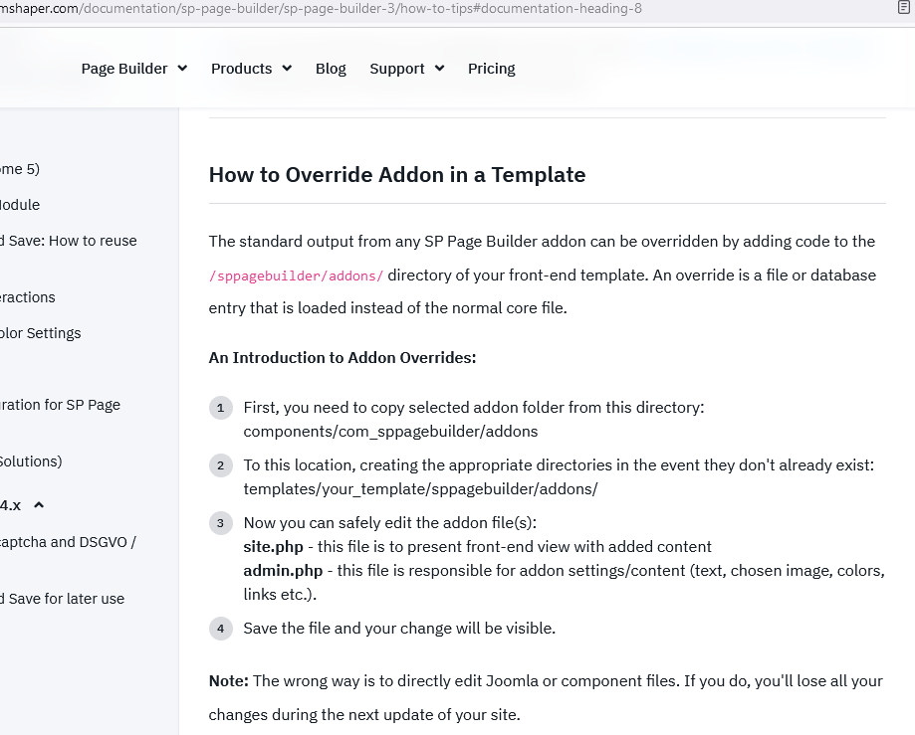Expand the Support menu chevron
Image resolution: width=915 pixels, height=735 pixels.
coord(440,69)
